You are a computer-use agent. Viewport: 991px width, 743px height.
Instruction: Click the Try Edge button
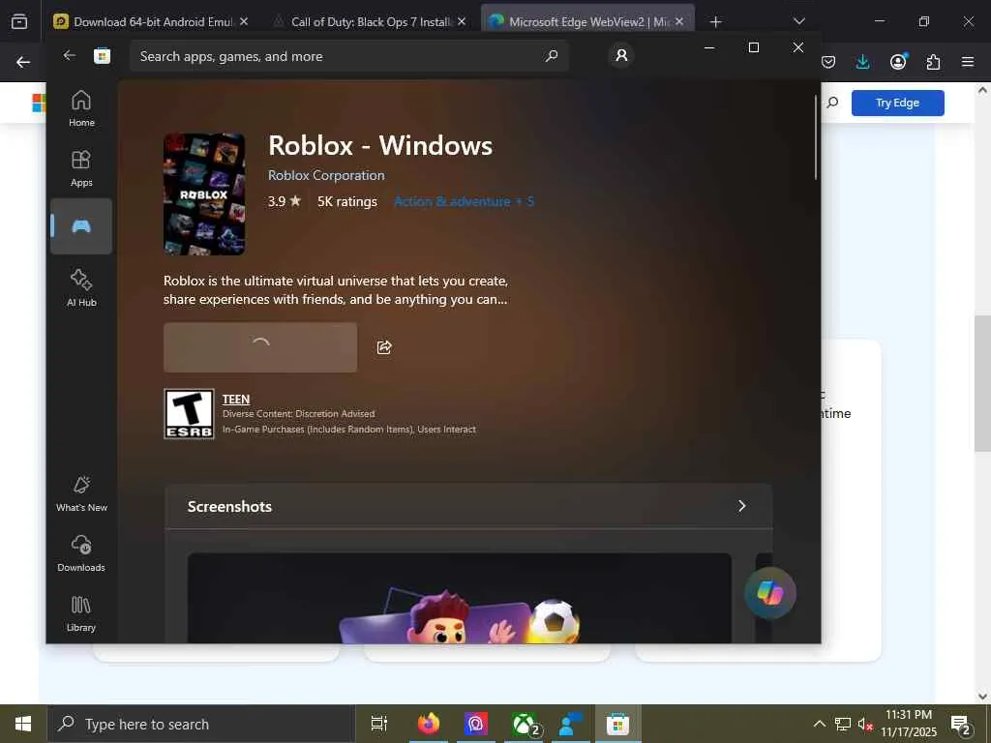pos(897,103)
